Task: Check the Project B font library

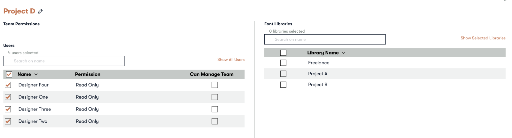Action: tap(283, 85)
